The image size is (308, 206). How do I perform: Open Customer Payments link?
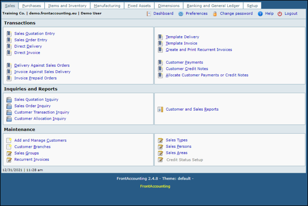[x=184, y=62]
